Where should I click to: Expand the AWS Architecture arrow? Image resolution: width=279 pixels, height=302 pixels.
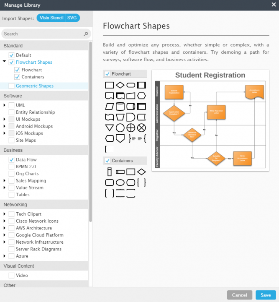pyautogui.click(x=5, y=228)
